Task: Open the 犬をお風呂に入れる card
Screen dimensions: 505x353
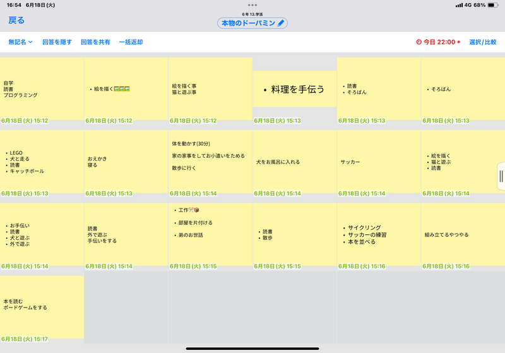Action: (x=294, y=162)
